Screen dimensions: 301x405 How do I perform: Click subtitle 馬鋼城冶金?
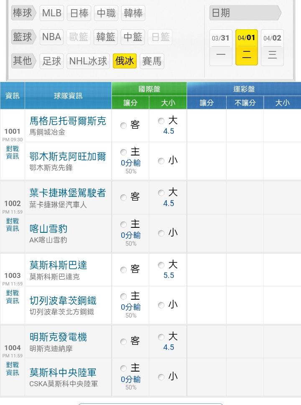pos(47,132)
